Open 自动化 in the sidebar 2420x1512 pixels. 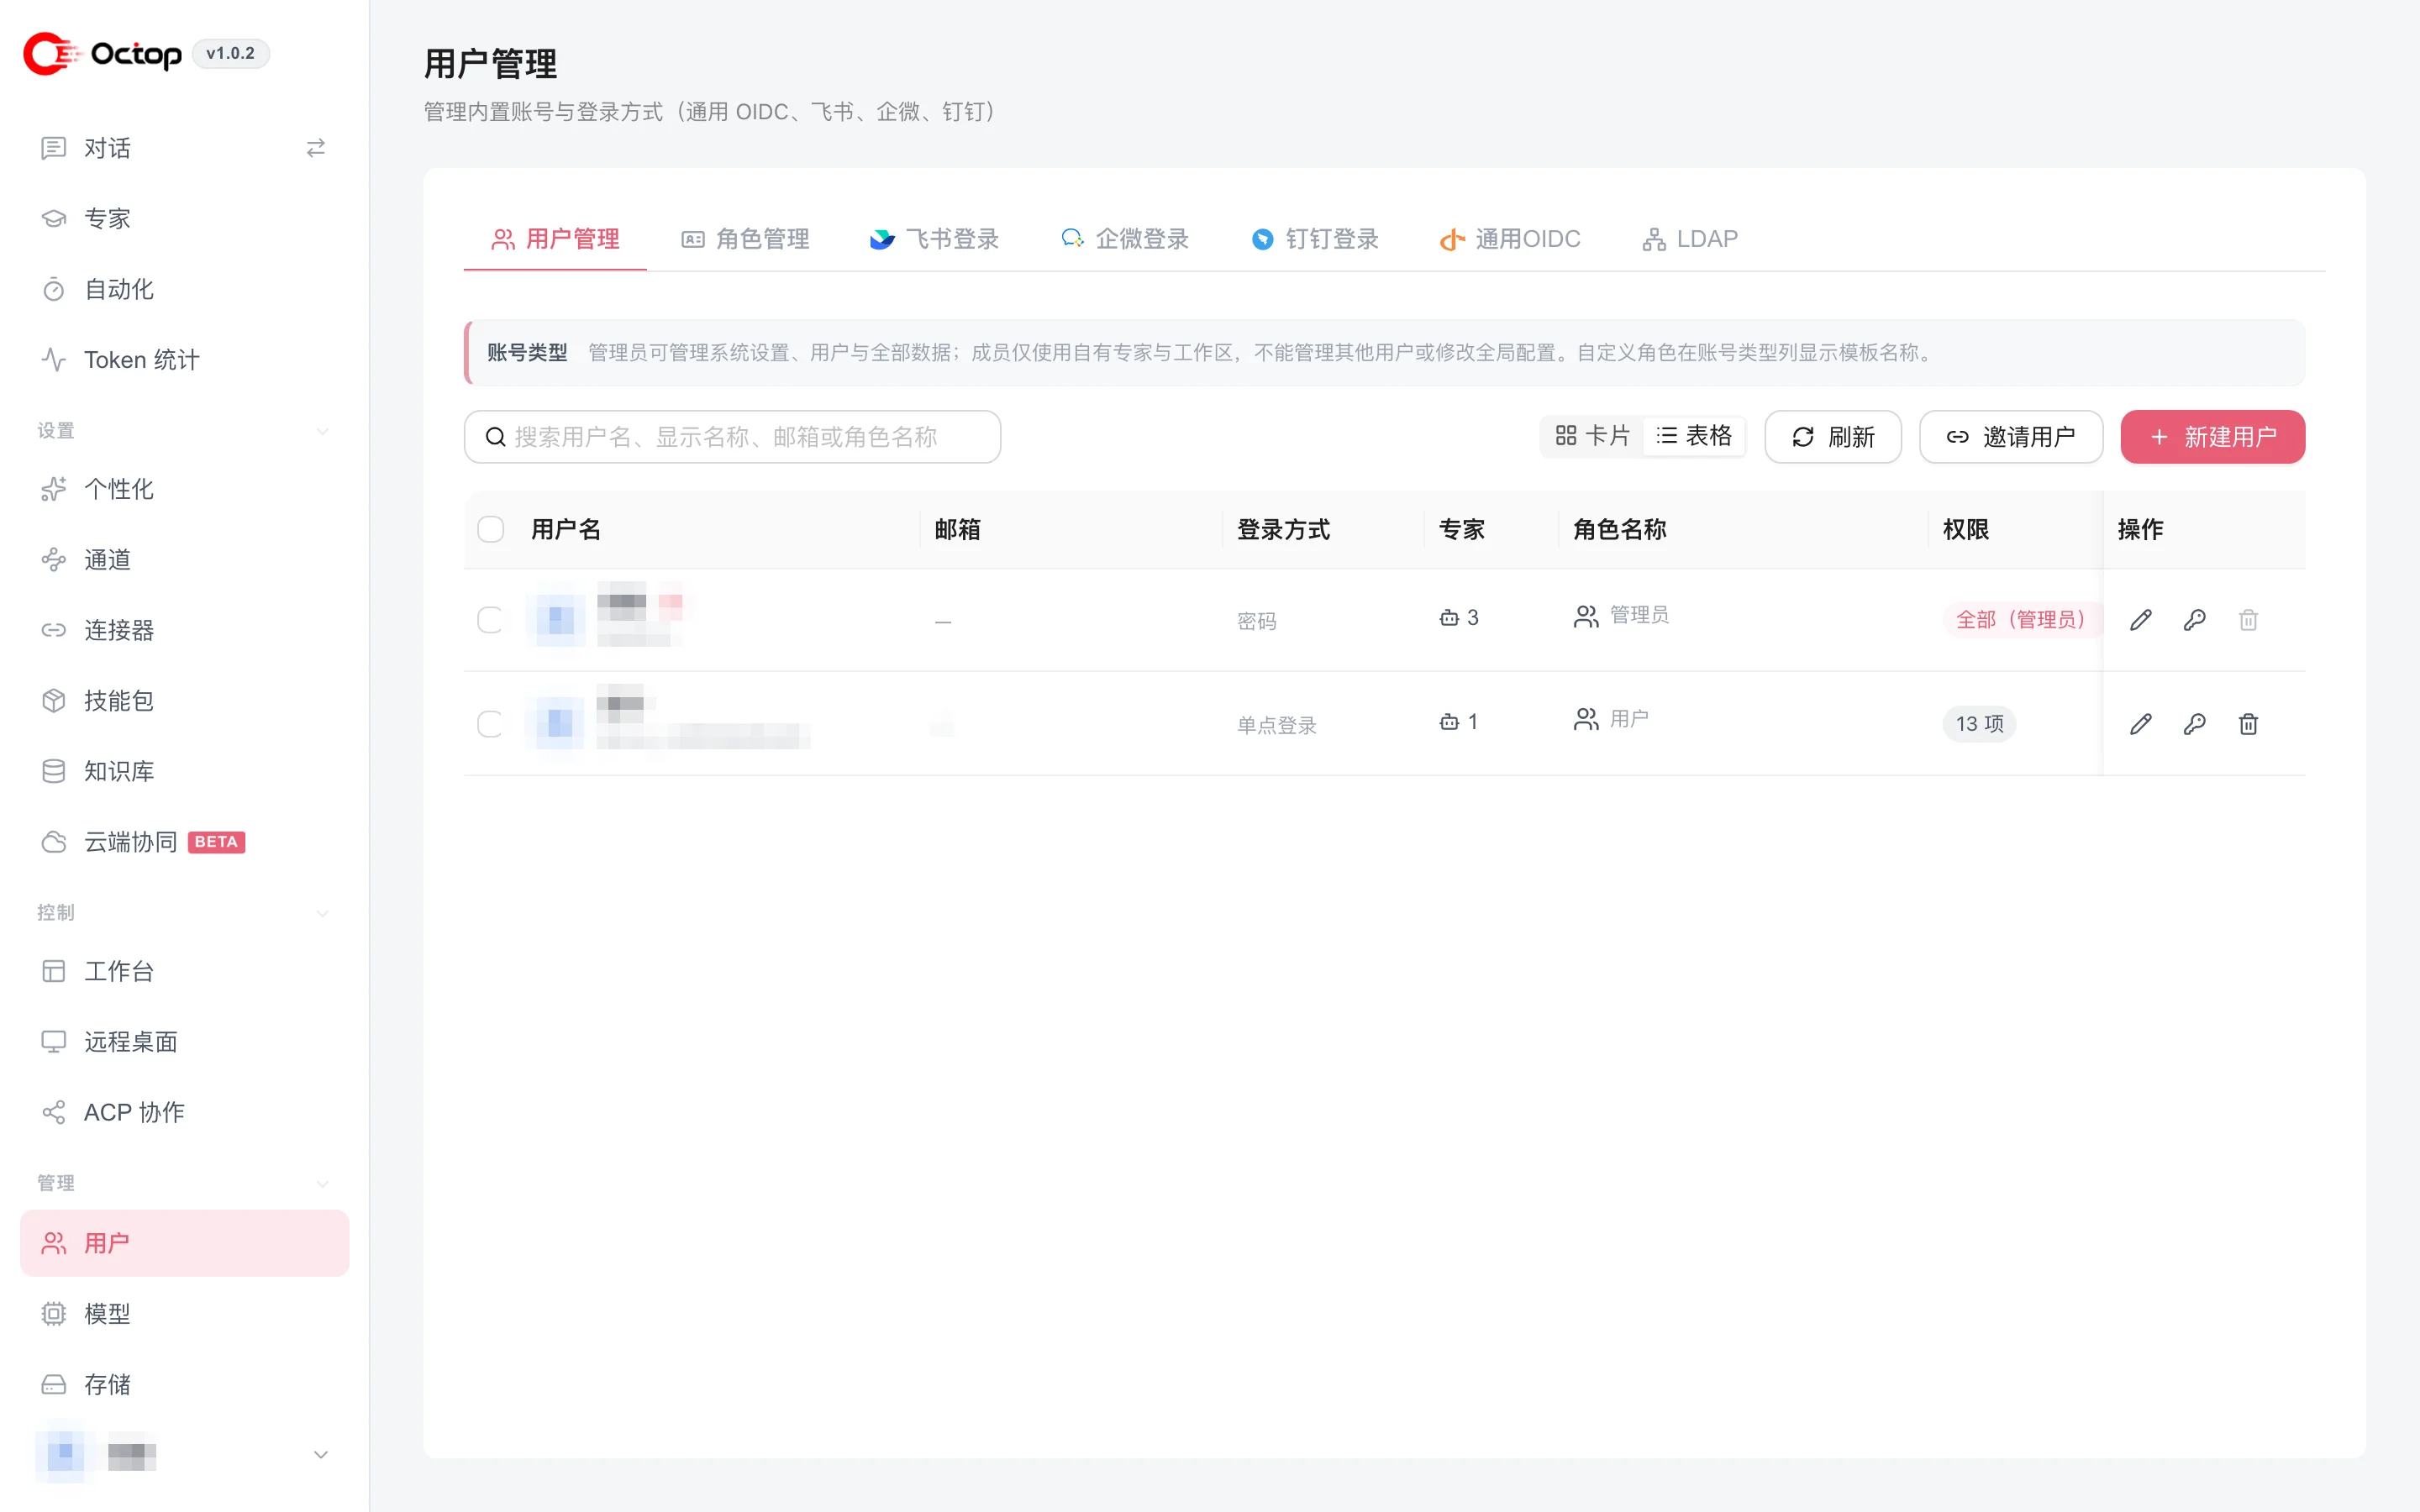coord(185,289)
